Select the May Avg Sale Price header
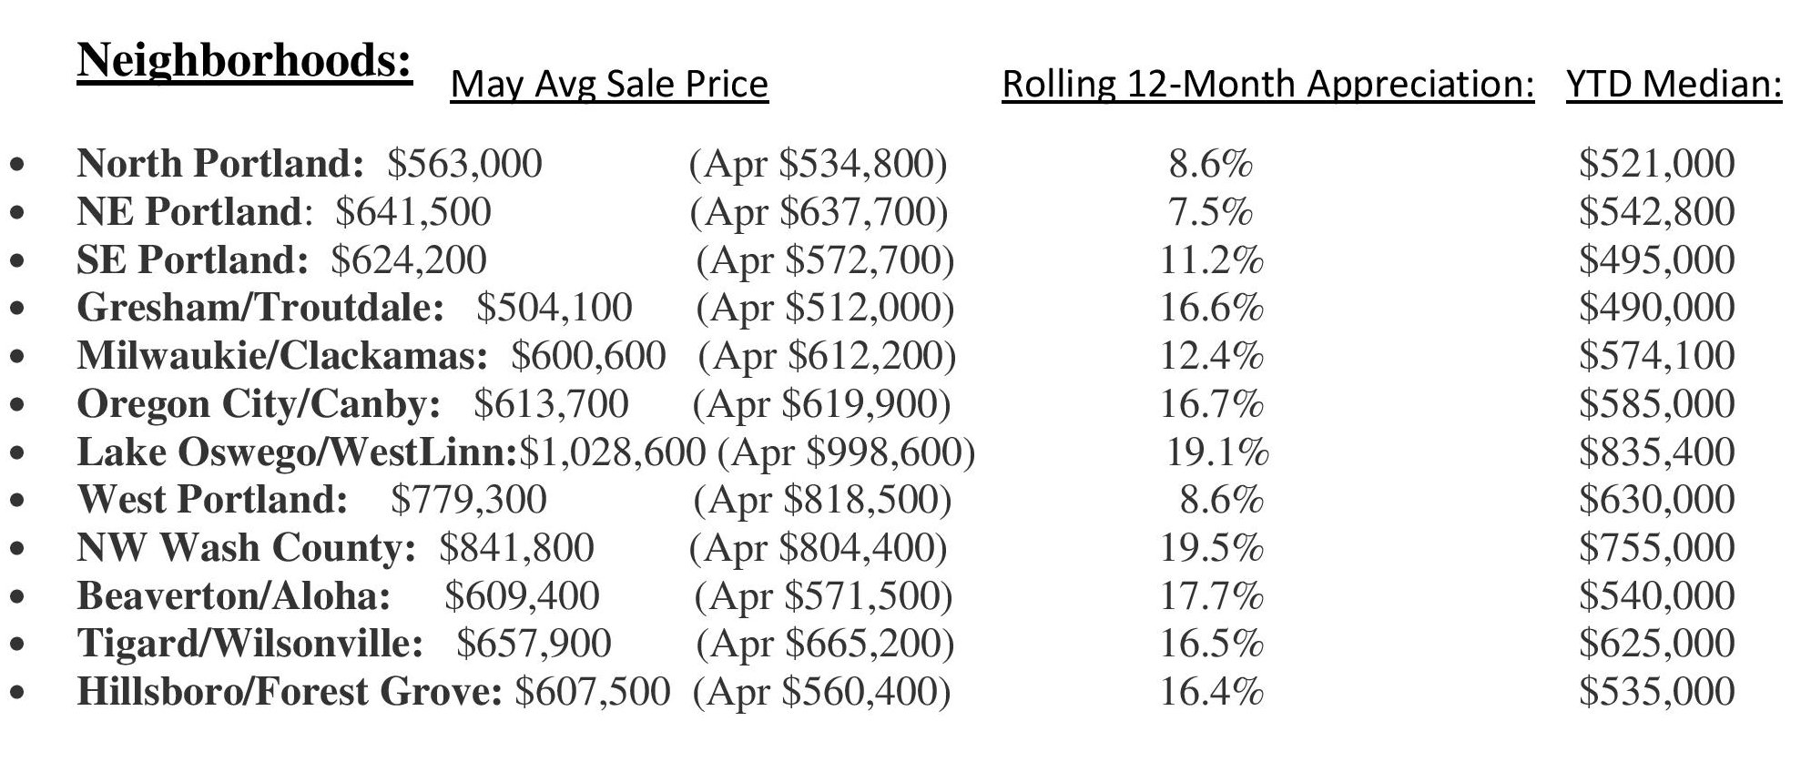The height and width of the screenshot is (772, 1801). click(609, 84)
